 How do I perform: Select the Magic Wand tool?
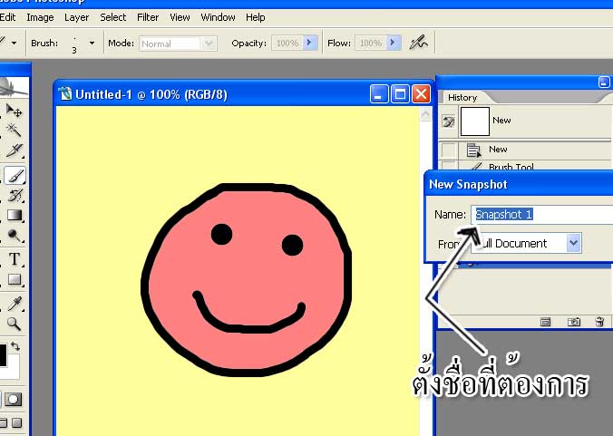point(15,131)
